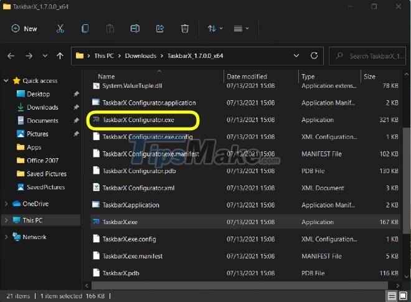
Task: Select Network in navigation pane
Action: (34, 237)
